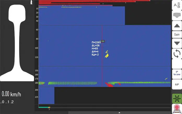Tap the up arrow above Gain

point(177,26)
